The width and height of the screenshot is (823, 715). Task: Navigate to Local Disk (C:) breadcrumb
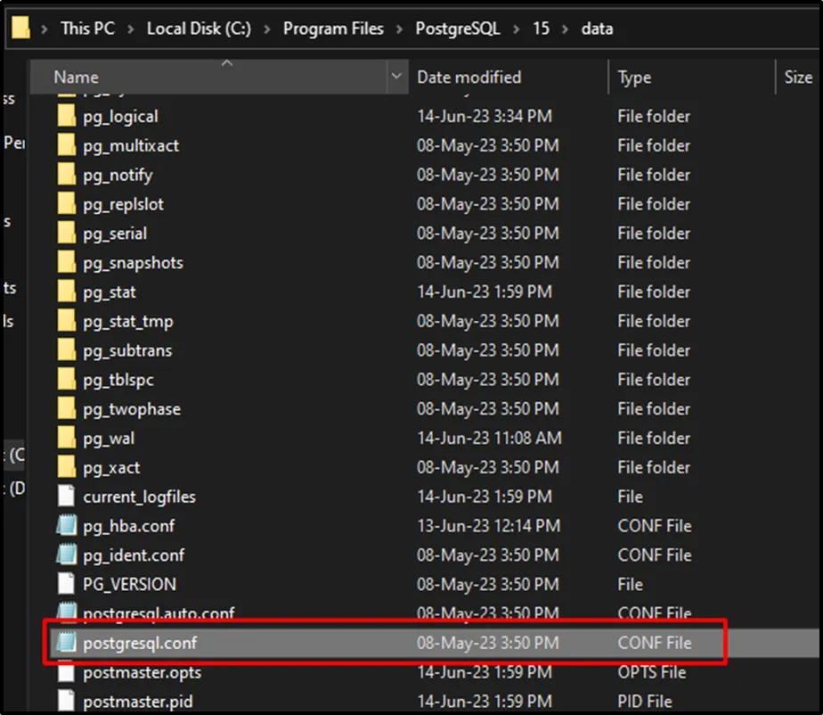pos(199,29)
